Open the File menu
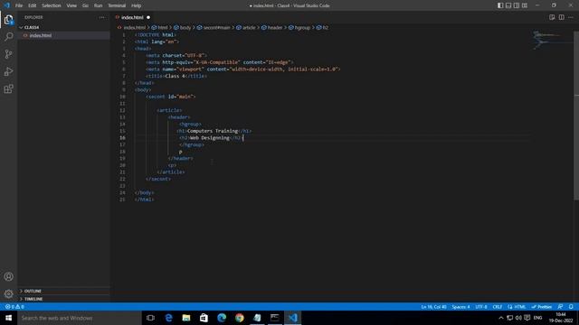This screenshot has width=579, height=325. [x=19, y=5]
